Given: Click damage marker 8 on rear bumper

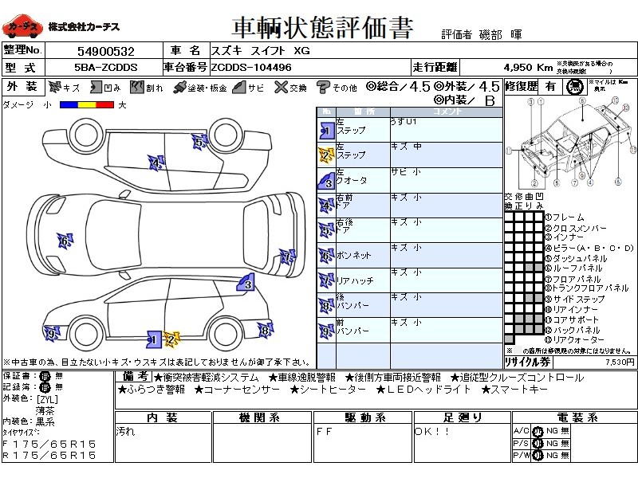Looking at the screenshot, I should click(266, 330).
